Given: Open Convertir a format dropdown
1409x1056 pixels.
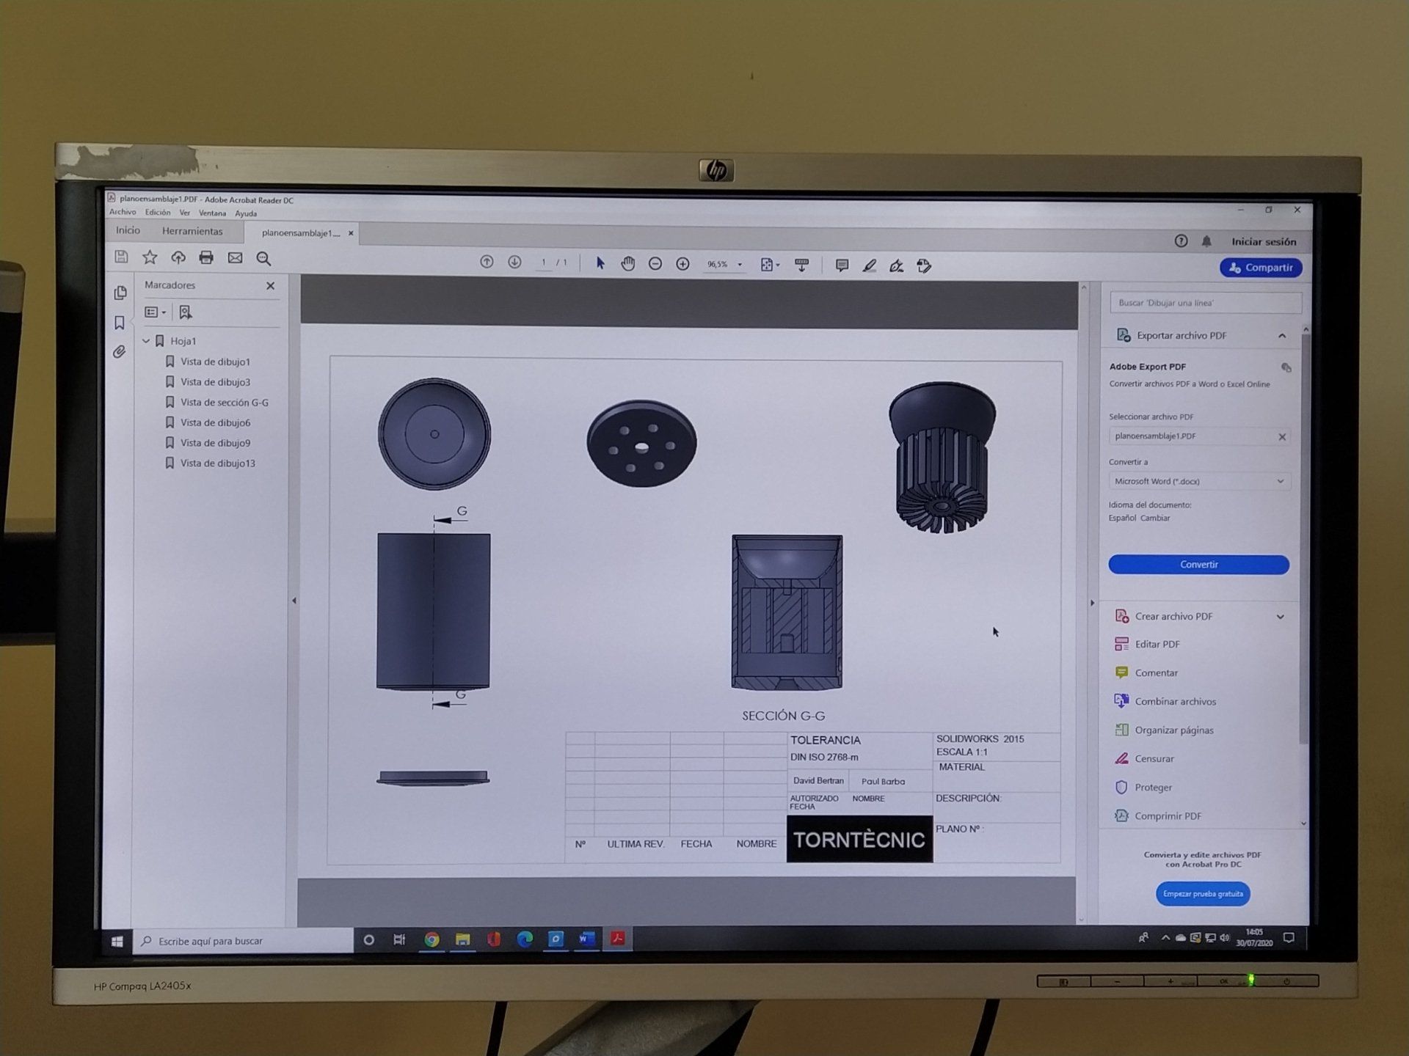Looking at the screenshot, I should coord(1198,481).
